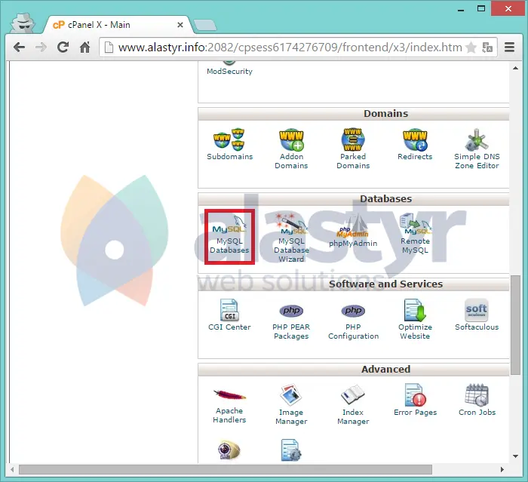Click the address bar URL field

click(x=287, y=48)
